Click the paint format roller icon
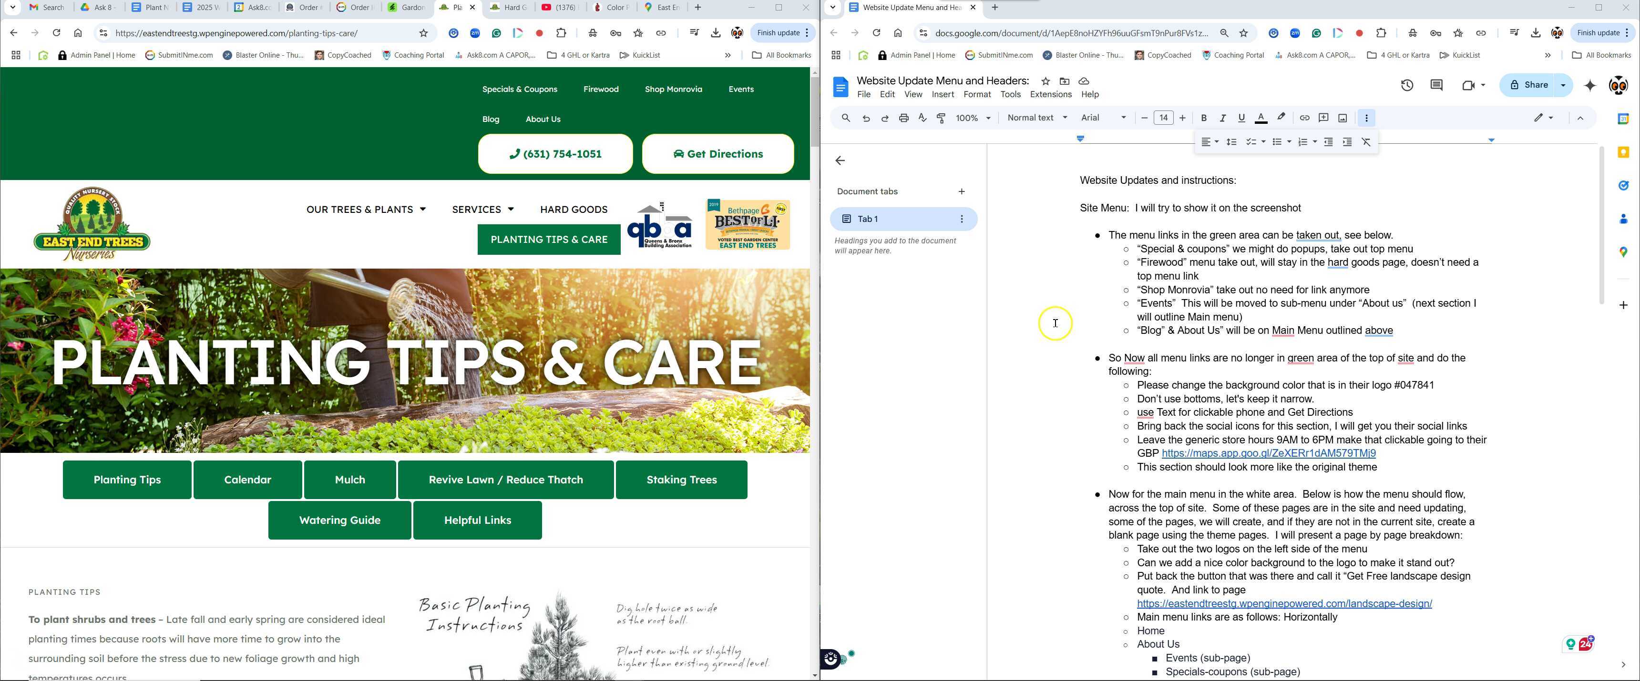 coord(941,118)
